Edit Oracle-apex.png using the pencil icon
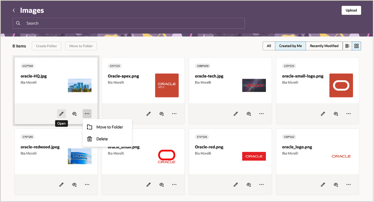 pos(149,114)
